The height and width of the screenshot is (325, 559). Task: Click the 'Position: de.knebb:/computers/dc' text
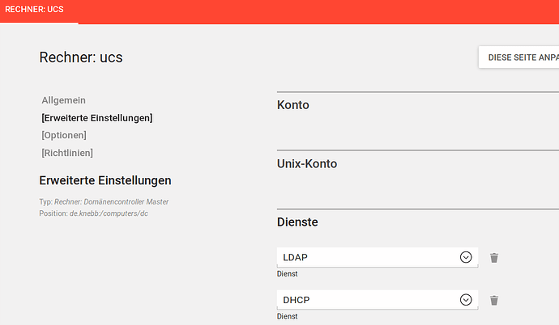coord(93,213)
